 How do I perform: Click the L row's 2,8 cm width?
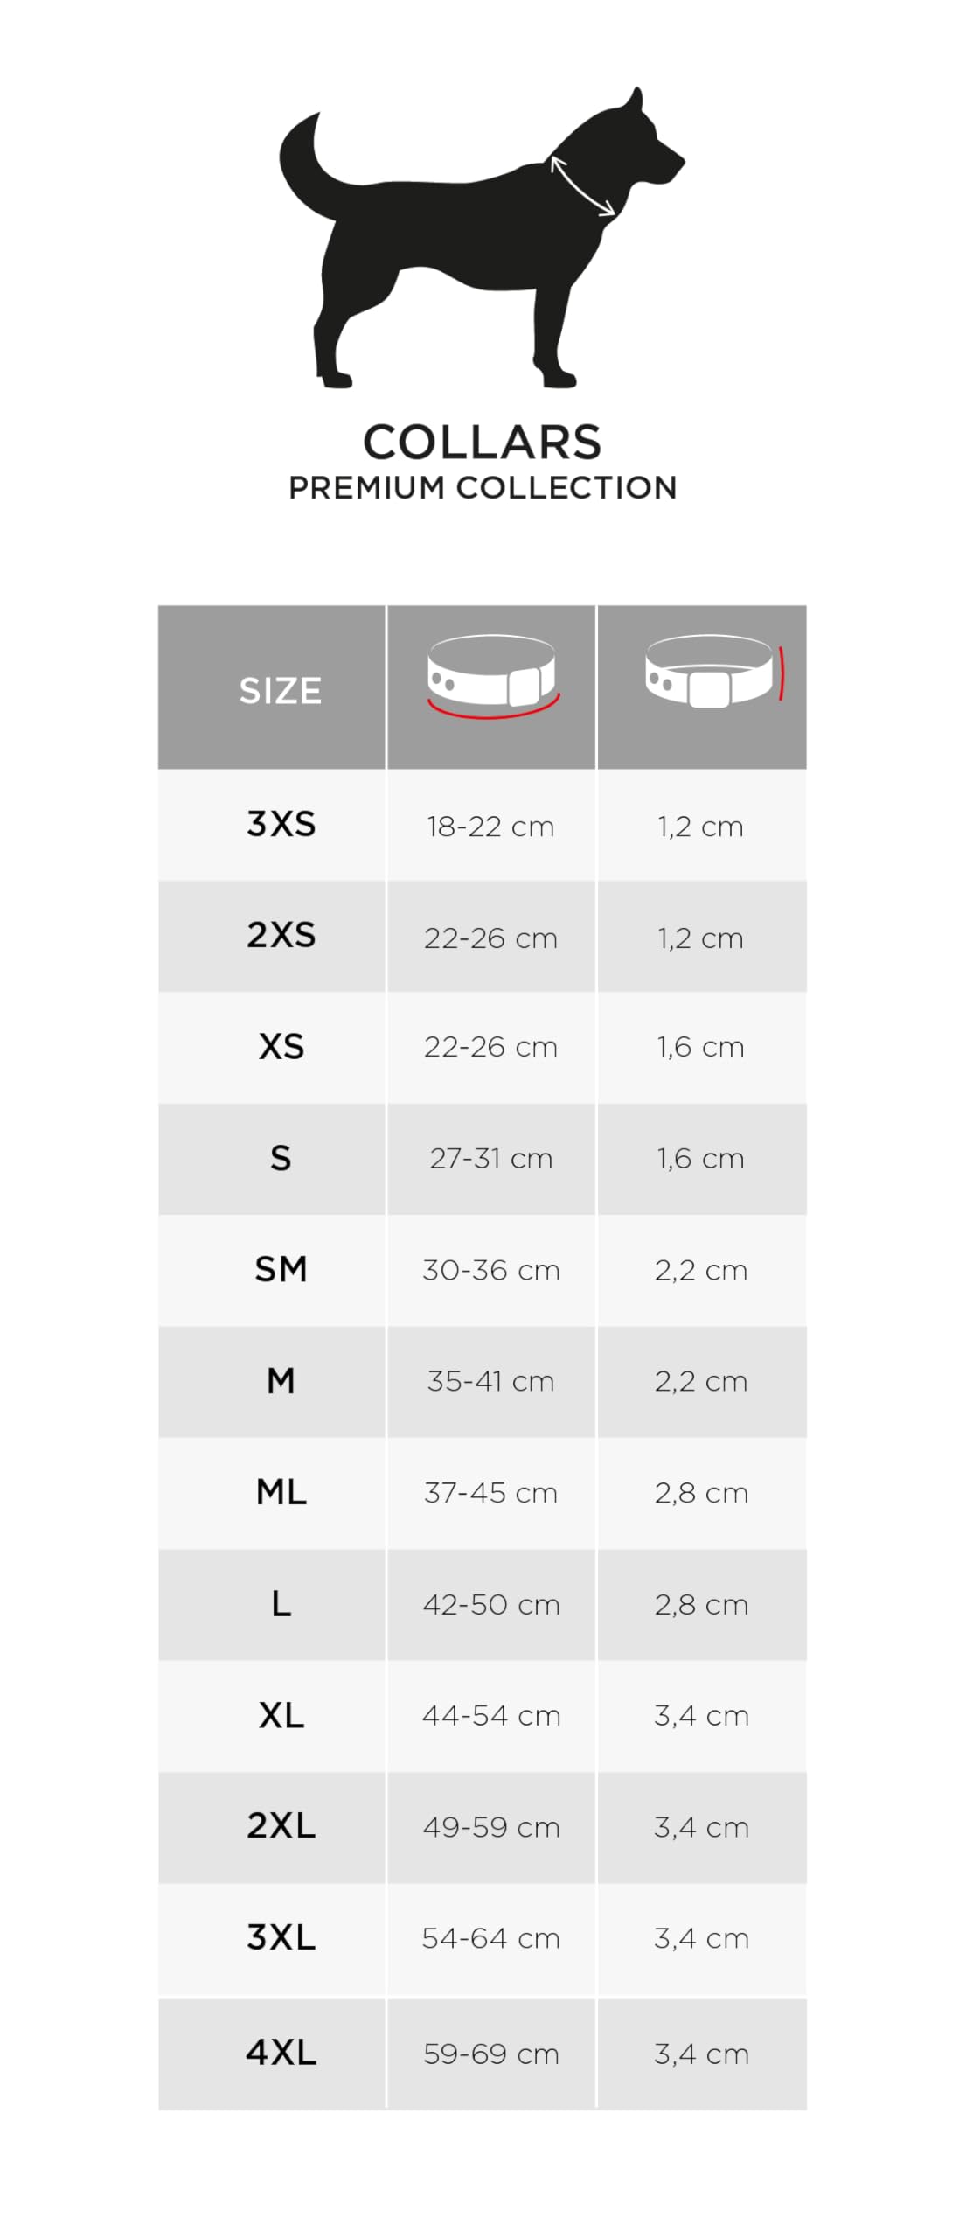click(701, 1605)
